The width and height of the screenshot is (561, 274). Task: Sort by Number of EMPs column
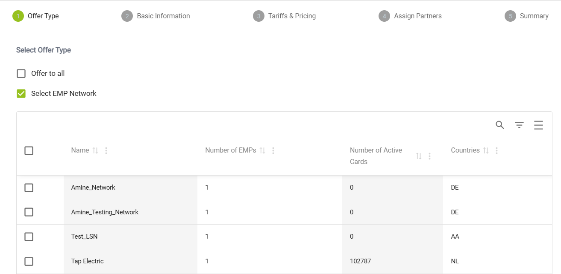click(x=262, y=150)
